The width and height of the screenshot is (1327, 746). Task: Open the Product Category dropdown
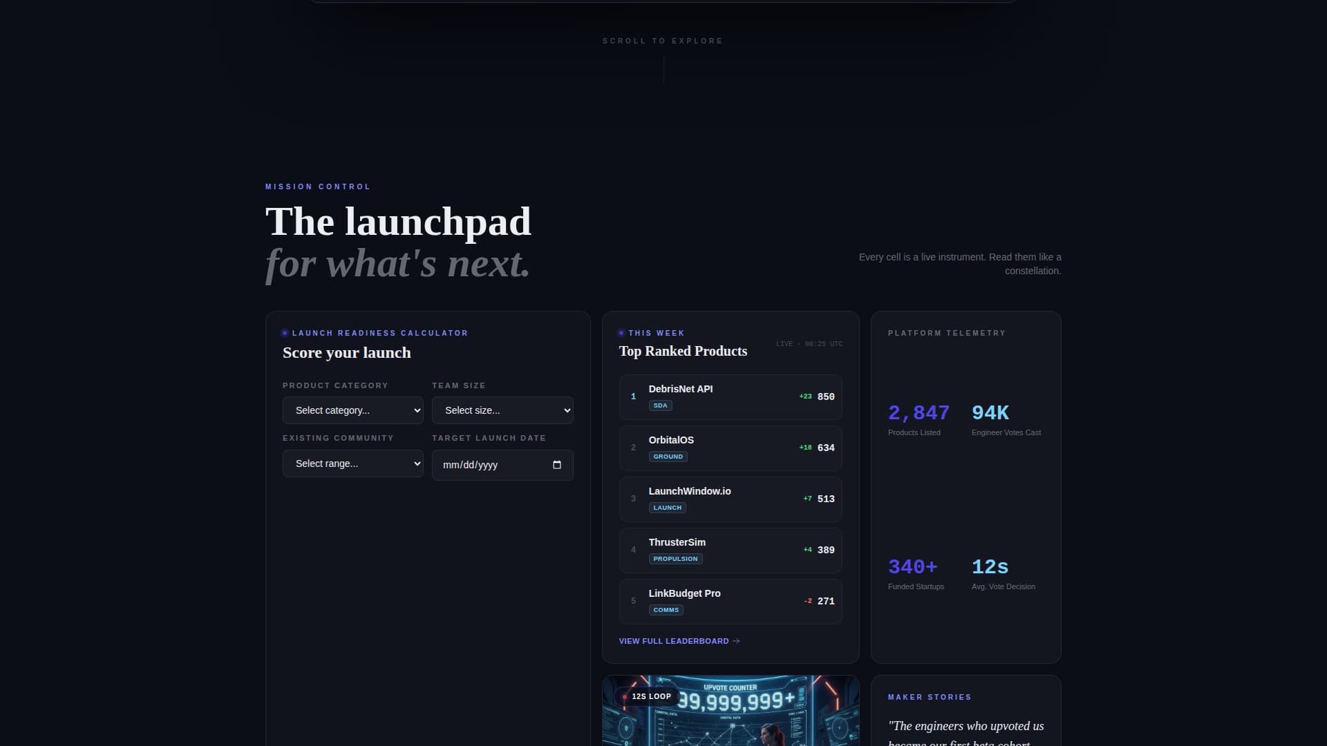point(352,410)
